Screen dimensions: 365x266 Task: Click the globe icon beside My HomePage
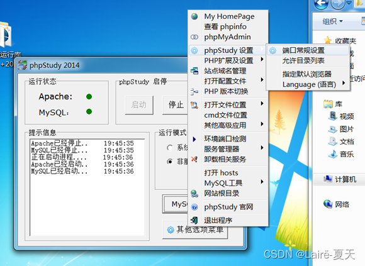194,16
